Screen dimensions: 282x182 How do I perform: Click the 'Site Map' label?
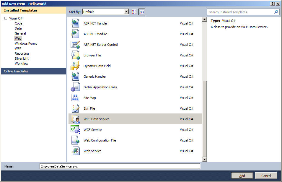(90, 97)
